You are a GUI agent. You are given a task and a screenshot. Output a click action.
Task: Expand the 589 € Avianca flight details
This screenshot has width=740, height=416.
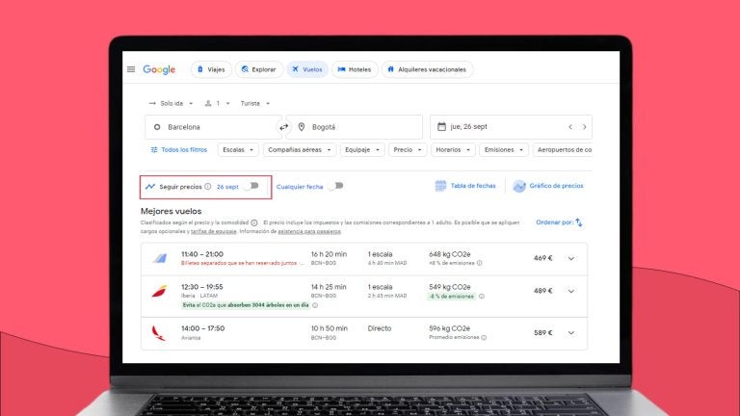571,333
